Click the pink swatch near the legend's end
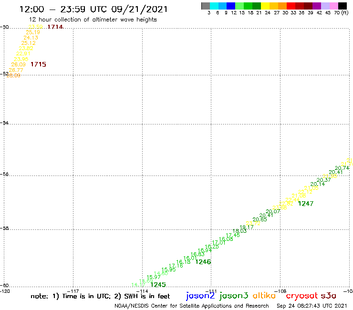The image size is (353, 310). coord(333,6)
